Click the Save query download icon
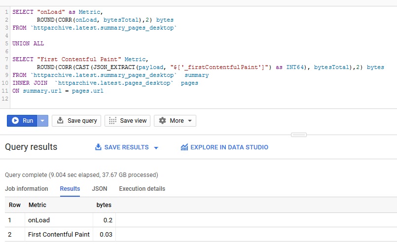The height and width of the screenshot is (245, 397). [60, 121]
